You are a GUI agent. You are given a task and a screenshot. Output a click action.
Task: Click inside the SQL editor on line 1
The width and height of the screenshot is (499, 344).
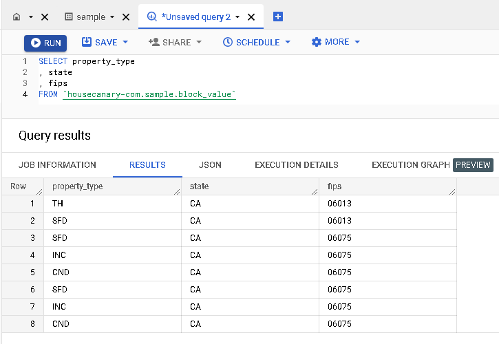[206, 61]
